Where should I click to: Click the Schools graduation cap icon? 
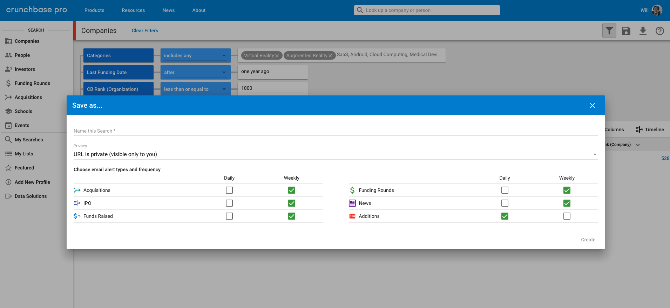pos(8,111)
